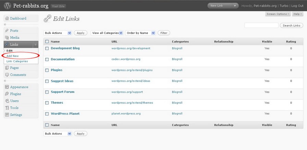Click the search links input field

(261, 25)
